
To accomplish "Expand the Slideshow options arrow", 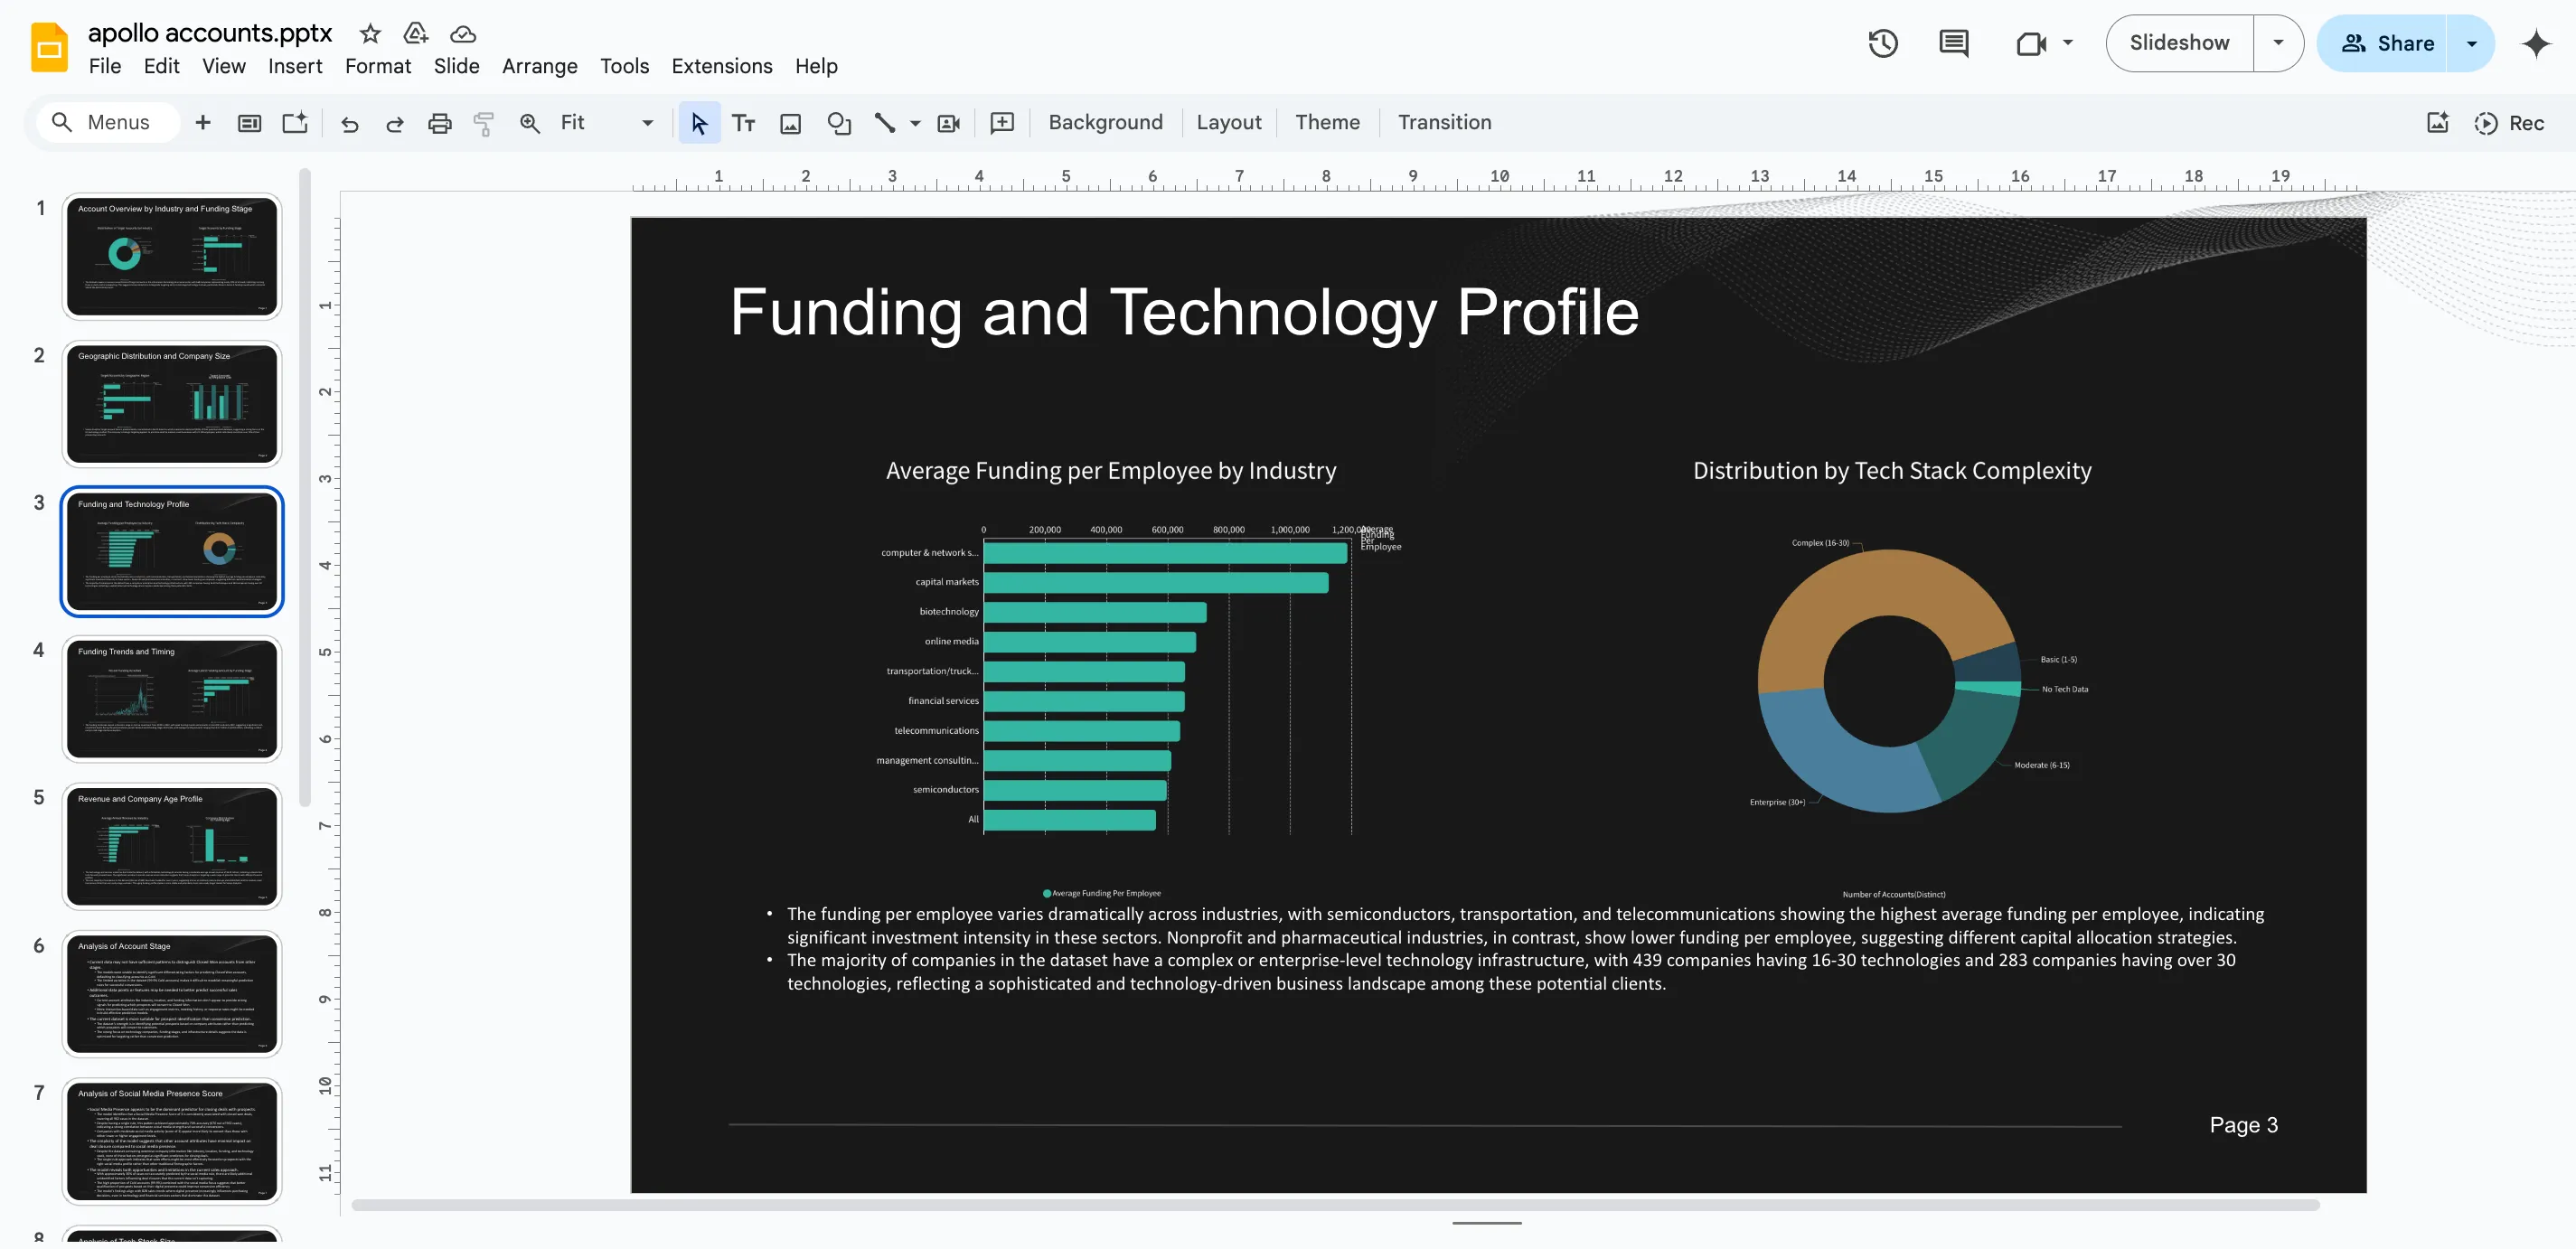I will [2279, 43].
